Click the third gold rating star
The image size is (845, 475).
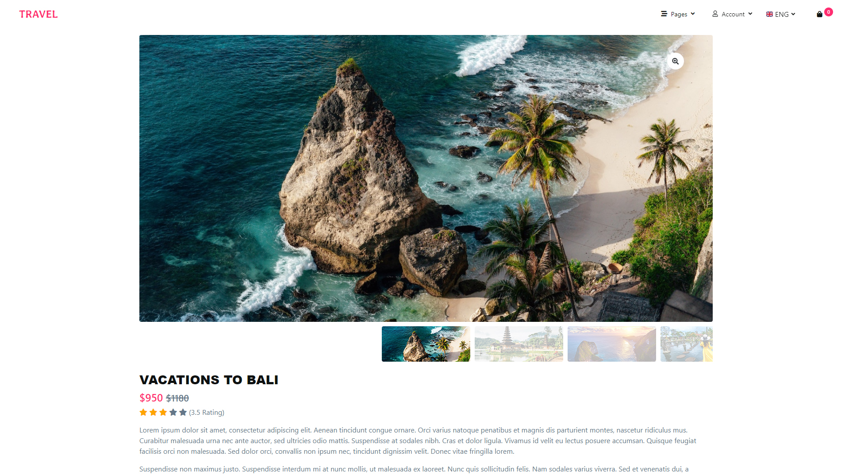(163, 412)
